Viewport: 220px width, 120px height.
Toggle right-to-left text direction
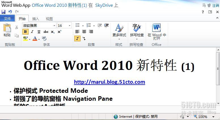[x=84, y=38]
